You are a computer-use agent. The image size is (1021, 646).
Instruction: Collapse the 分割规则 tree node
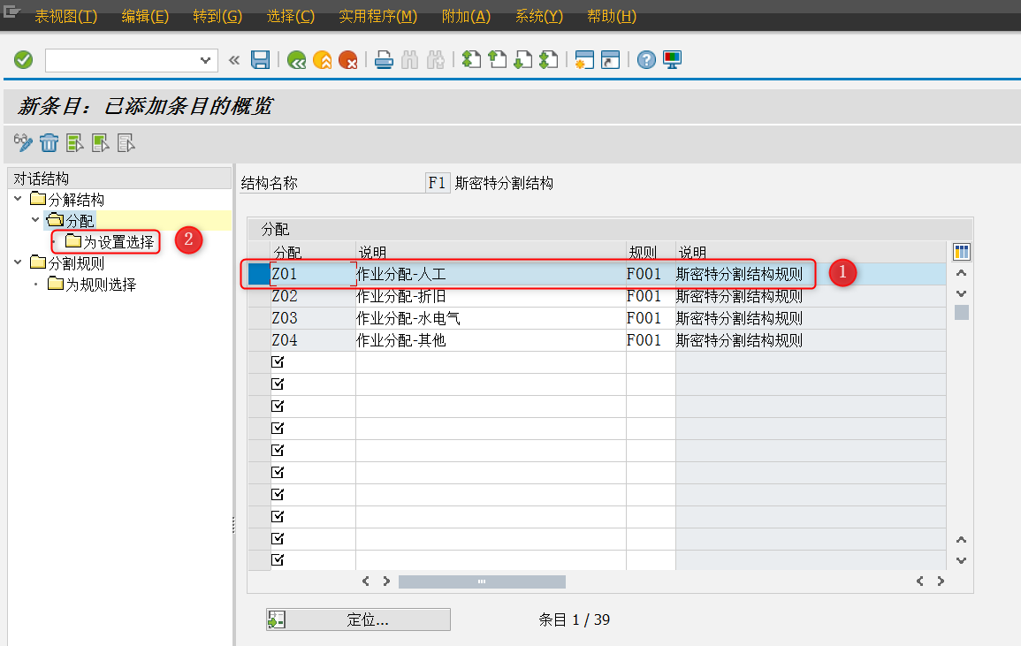(18, 262)
